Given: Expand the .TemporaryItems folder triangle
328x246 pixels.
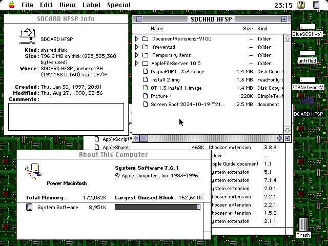Looking at the screenshot, I should click(137, 55).
